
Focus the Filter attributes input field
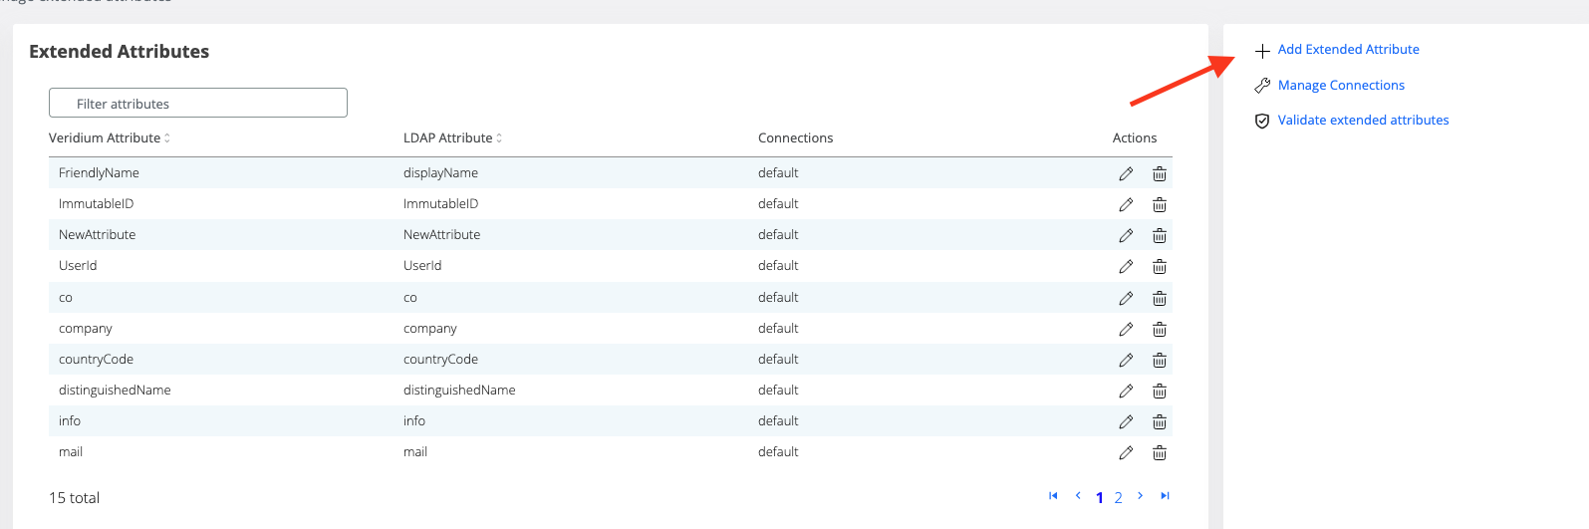(198, 104)
